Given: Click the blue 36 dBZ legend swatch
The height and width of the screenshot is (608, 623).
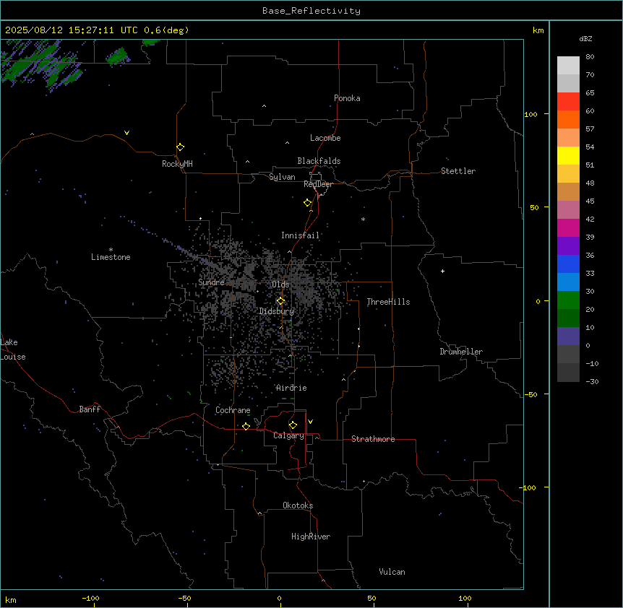Looking at the screenshot, I should [568, 264].
